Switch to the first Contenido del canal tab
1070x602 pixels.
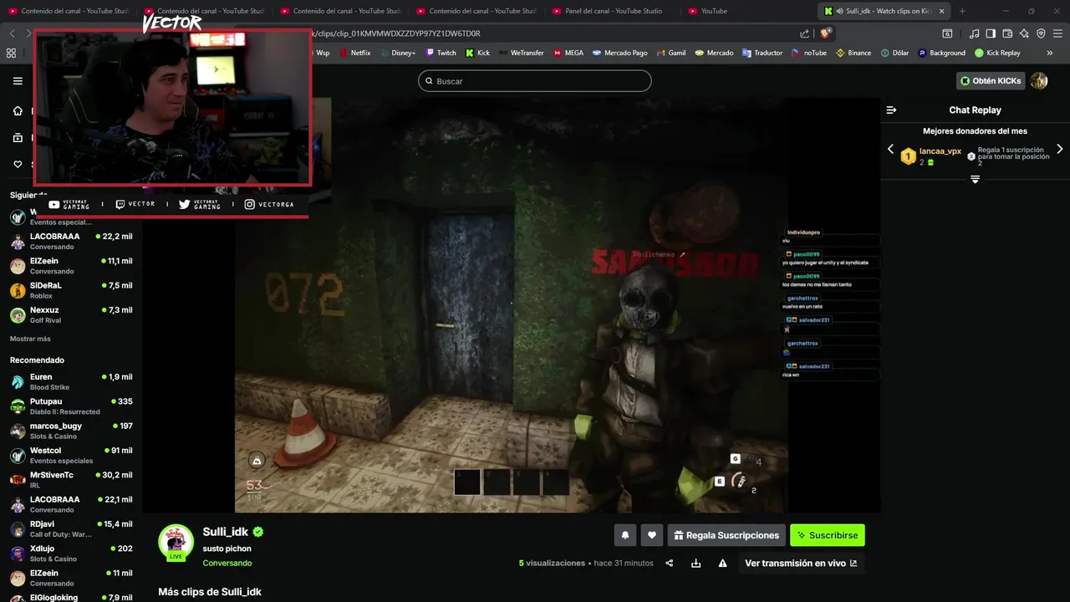[x=67, y=11]
